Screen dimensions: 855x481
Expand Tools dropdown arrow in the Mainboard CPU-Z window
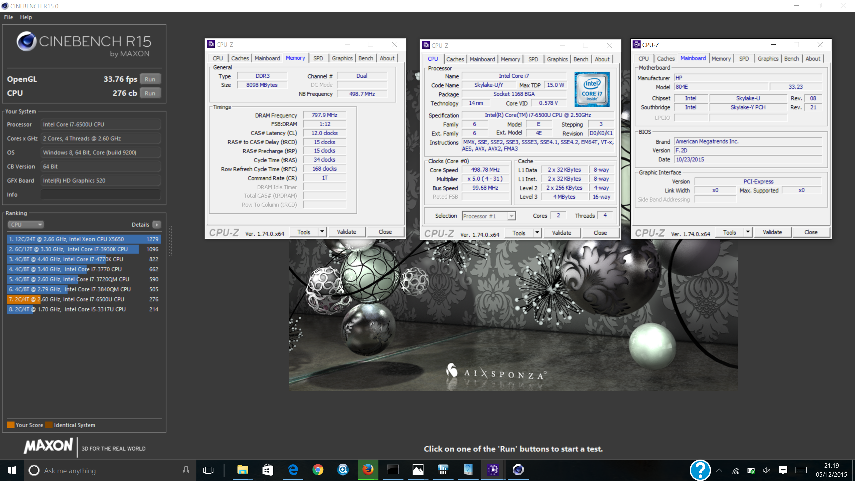pyautogui.click(x=748, y=232)
